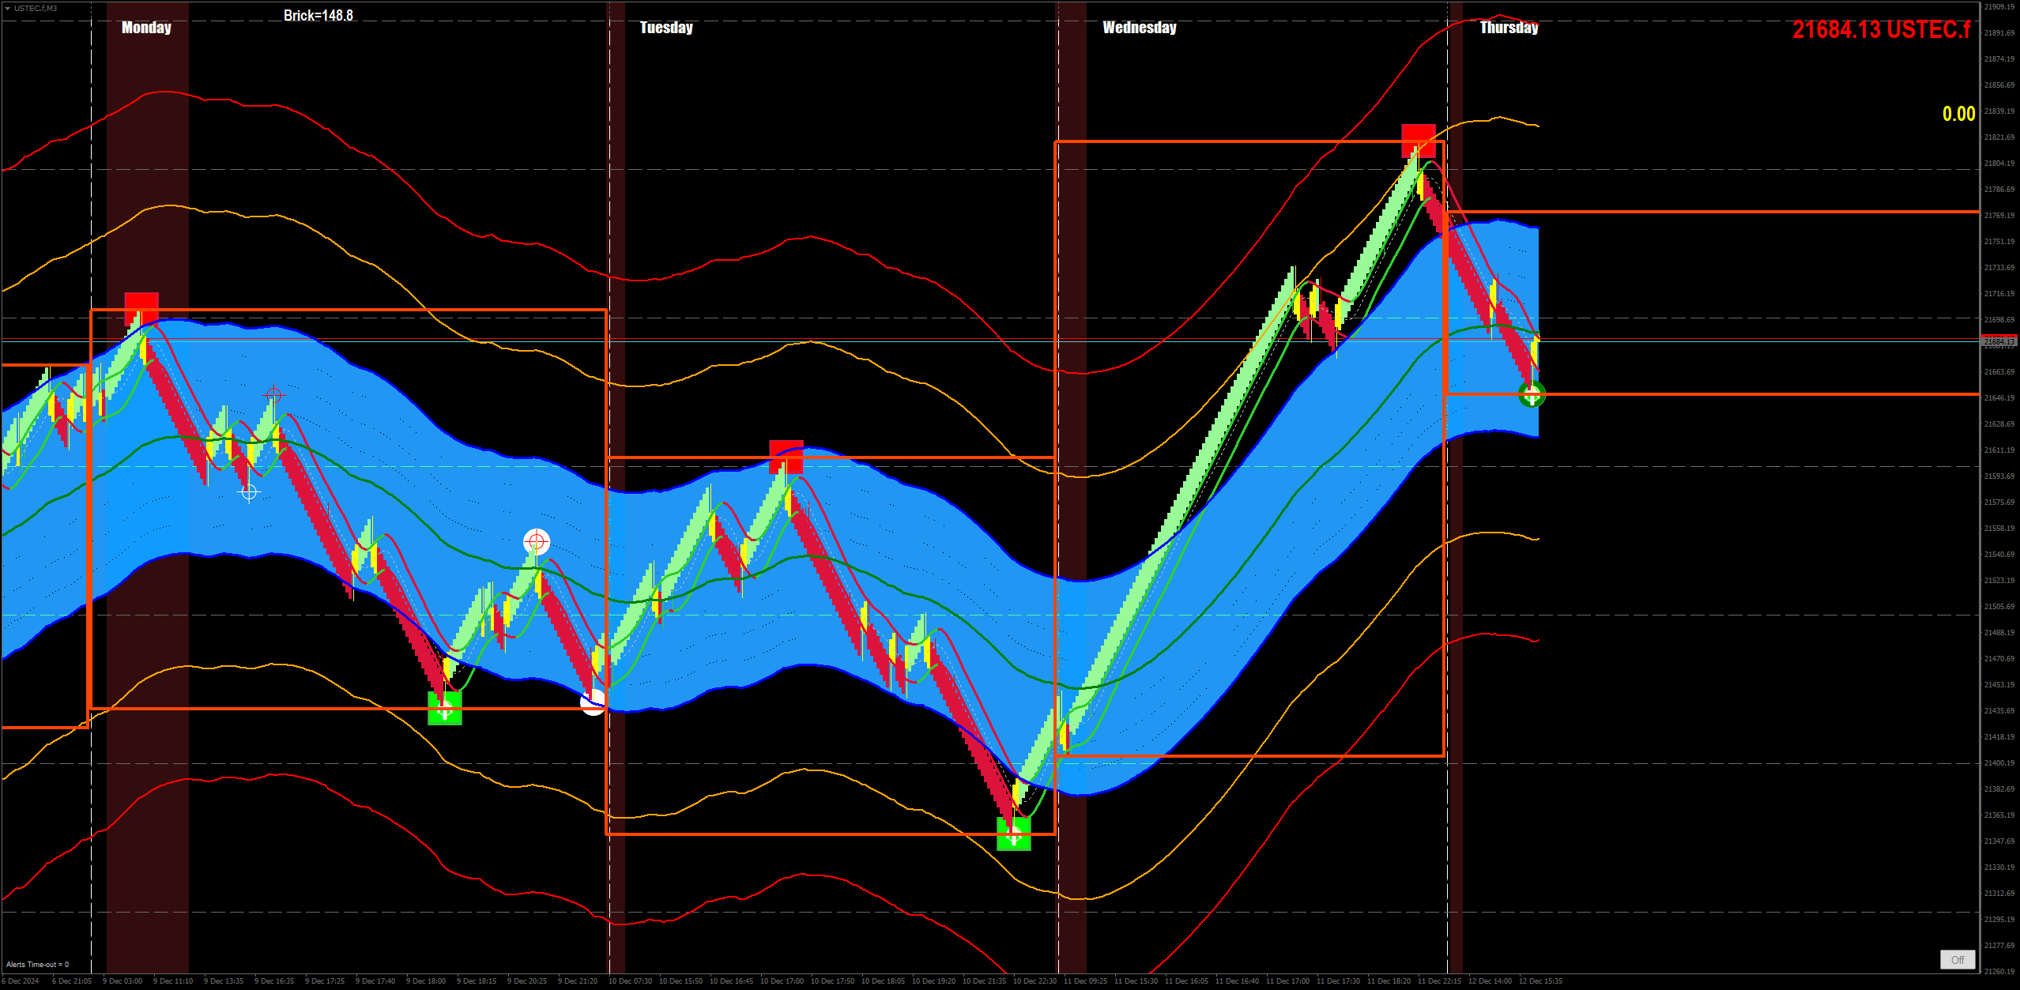Click the green circle marker on Thursday
Image resolution: width=2020 pixels, height=990 pixels.
1532,394
